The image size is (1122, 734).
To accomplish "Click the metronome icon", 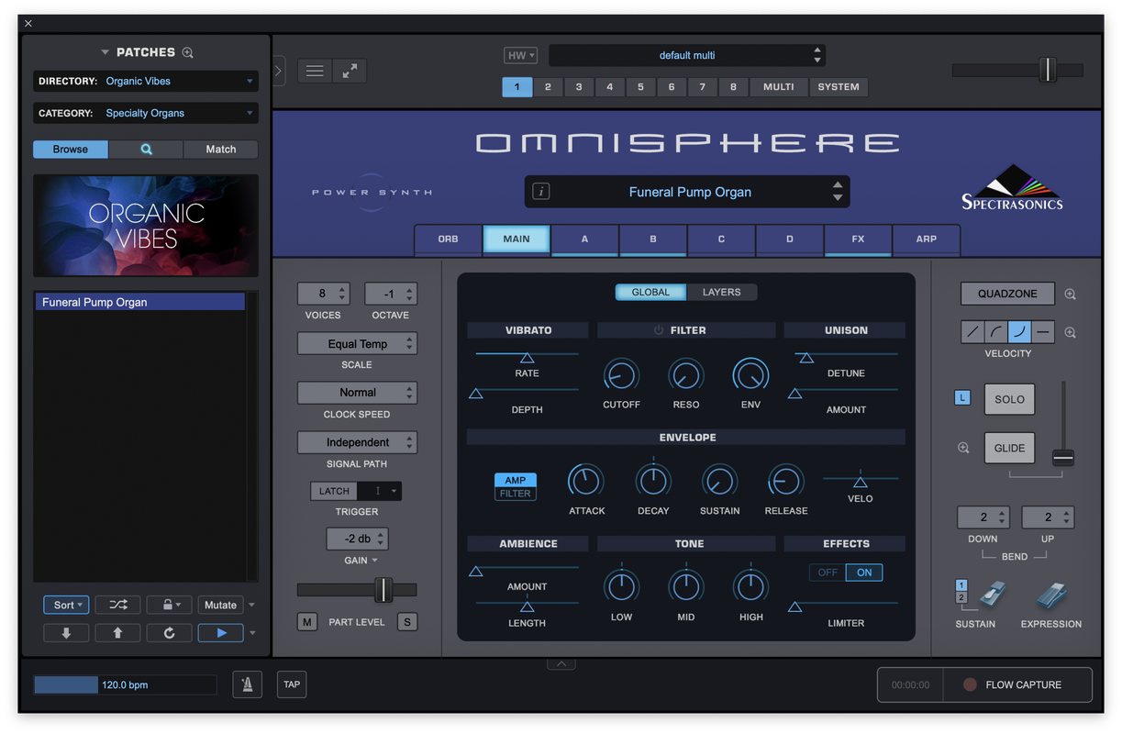I will point(247,684).
